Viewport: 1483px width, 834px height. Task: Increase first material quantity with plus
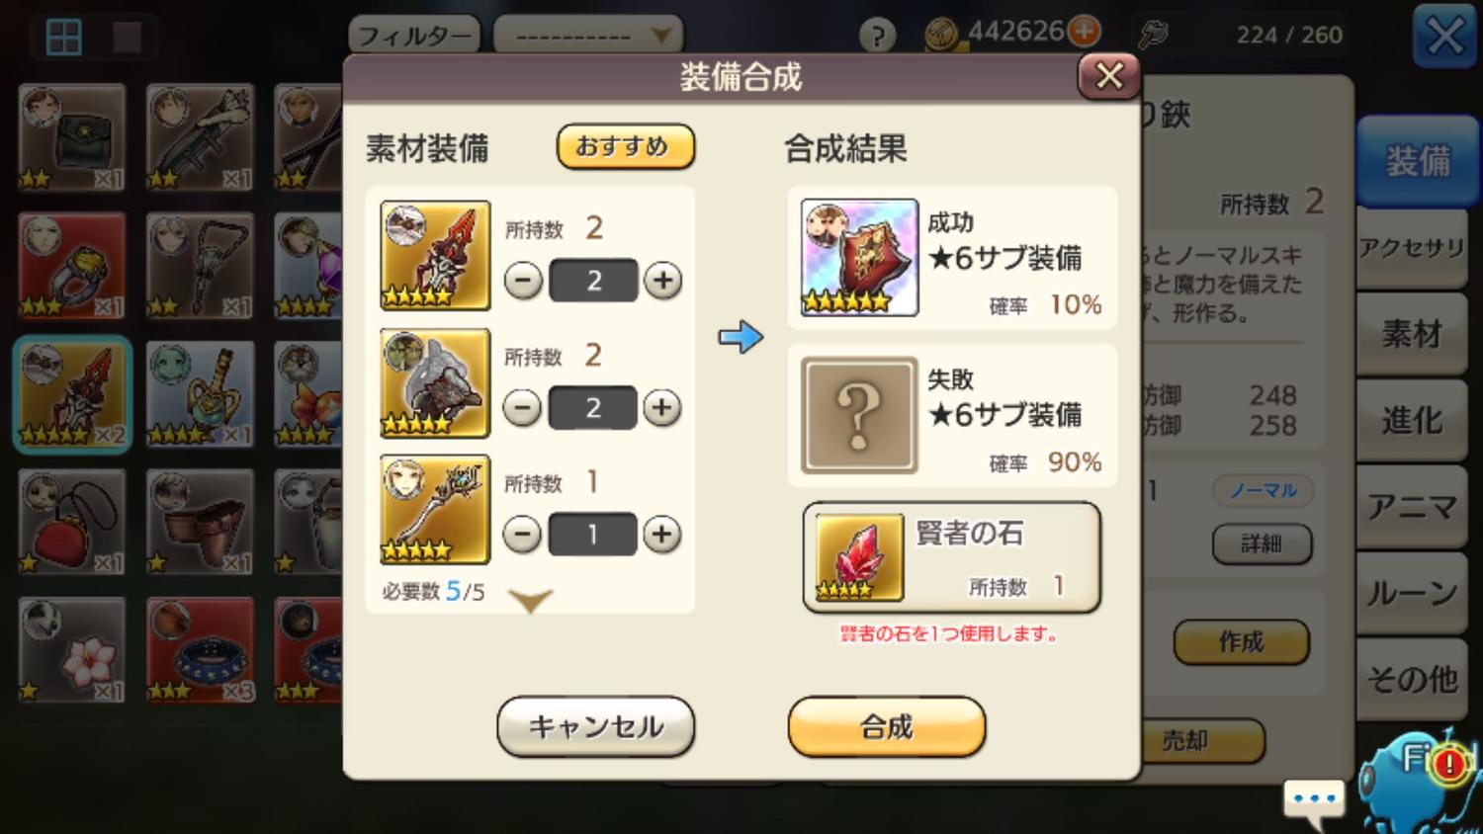(663, 281)
